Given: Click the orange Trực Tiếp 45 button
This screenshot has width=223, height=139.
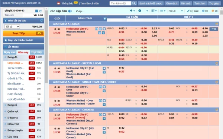Looking at the screenshot, I should tap(24, 33).
